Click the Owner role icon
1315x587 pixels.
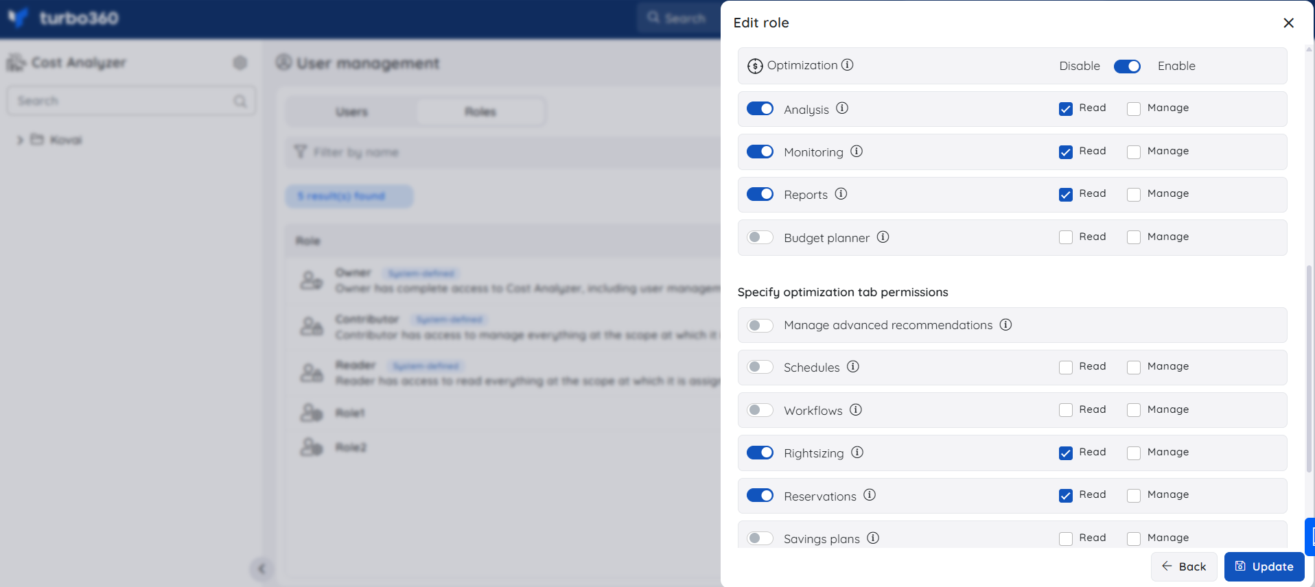[312, 280]
